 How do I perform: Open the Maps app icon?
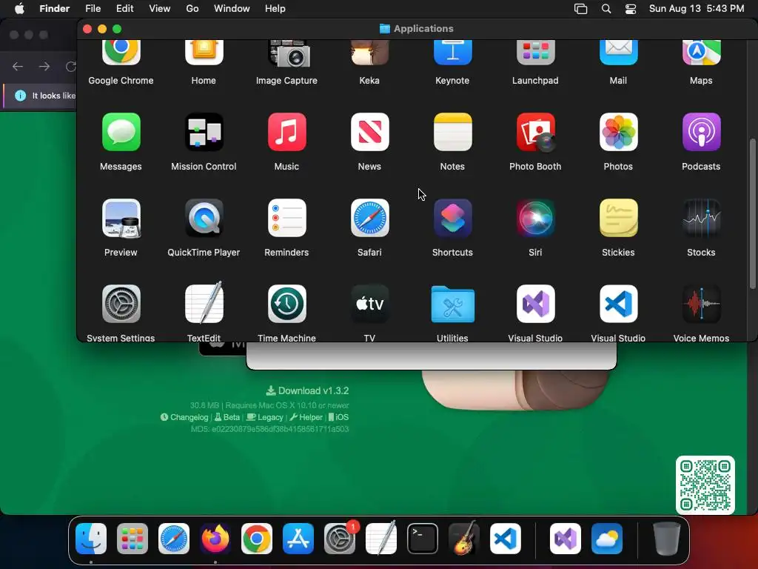pyautogui.click(x=701, y=53)
